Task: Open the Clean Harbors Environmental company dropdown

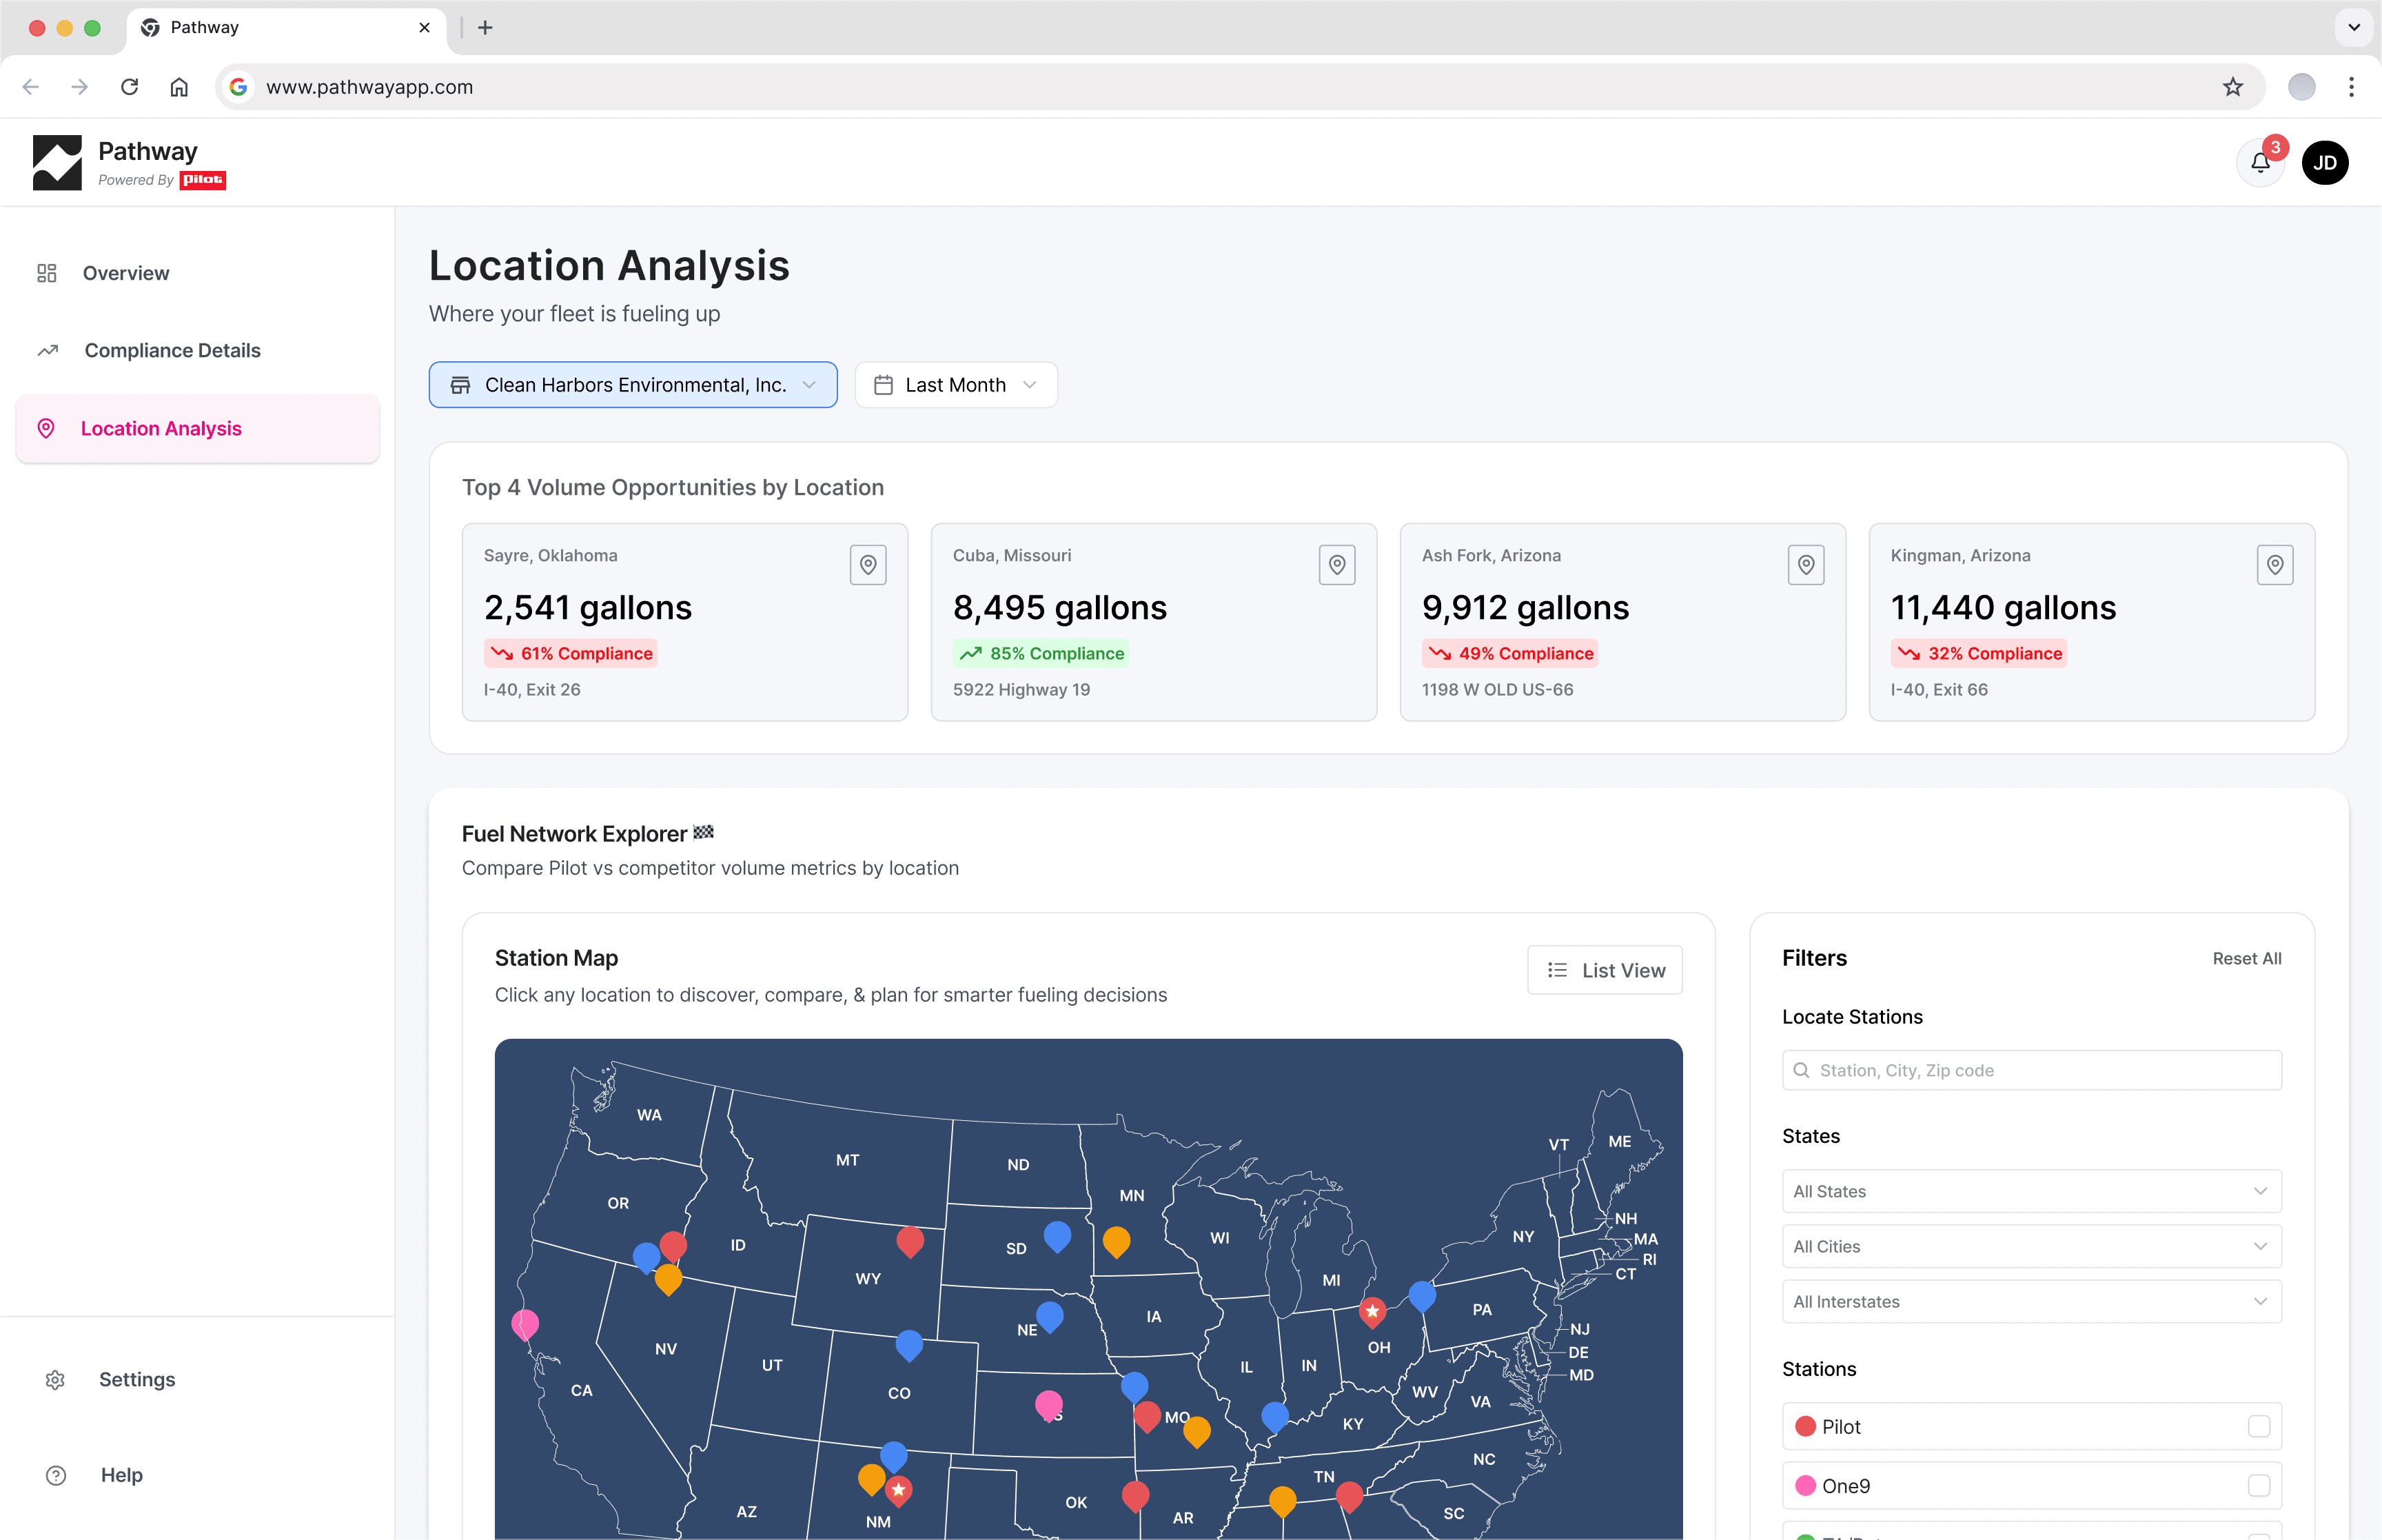Action: tap(633, 385)
